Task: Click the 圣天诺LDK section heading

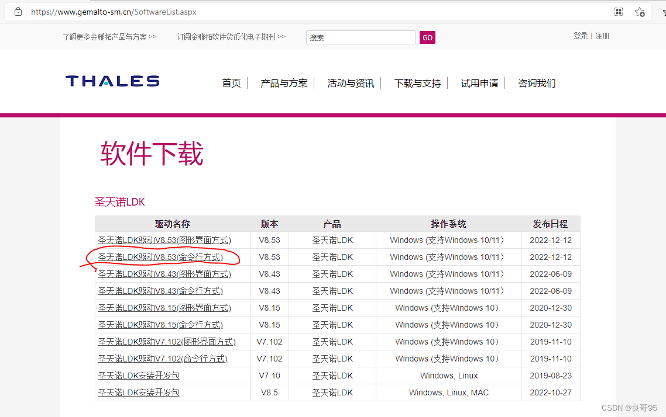Action: [119, 202]
